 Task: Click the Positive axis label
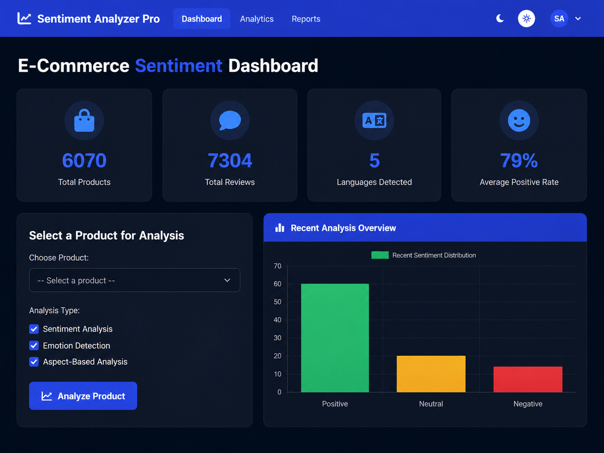(x=335, y=404)
